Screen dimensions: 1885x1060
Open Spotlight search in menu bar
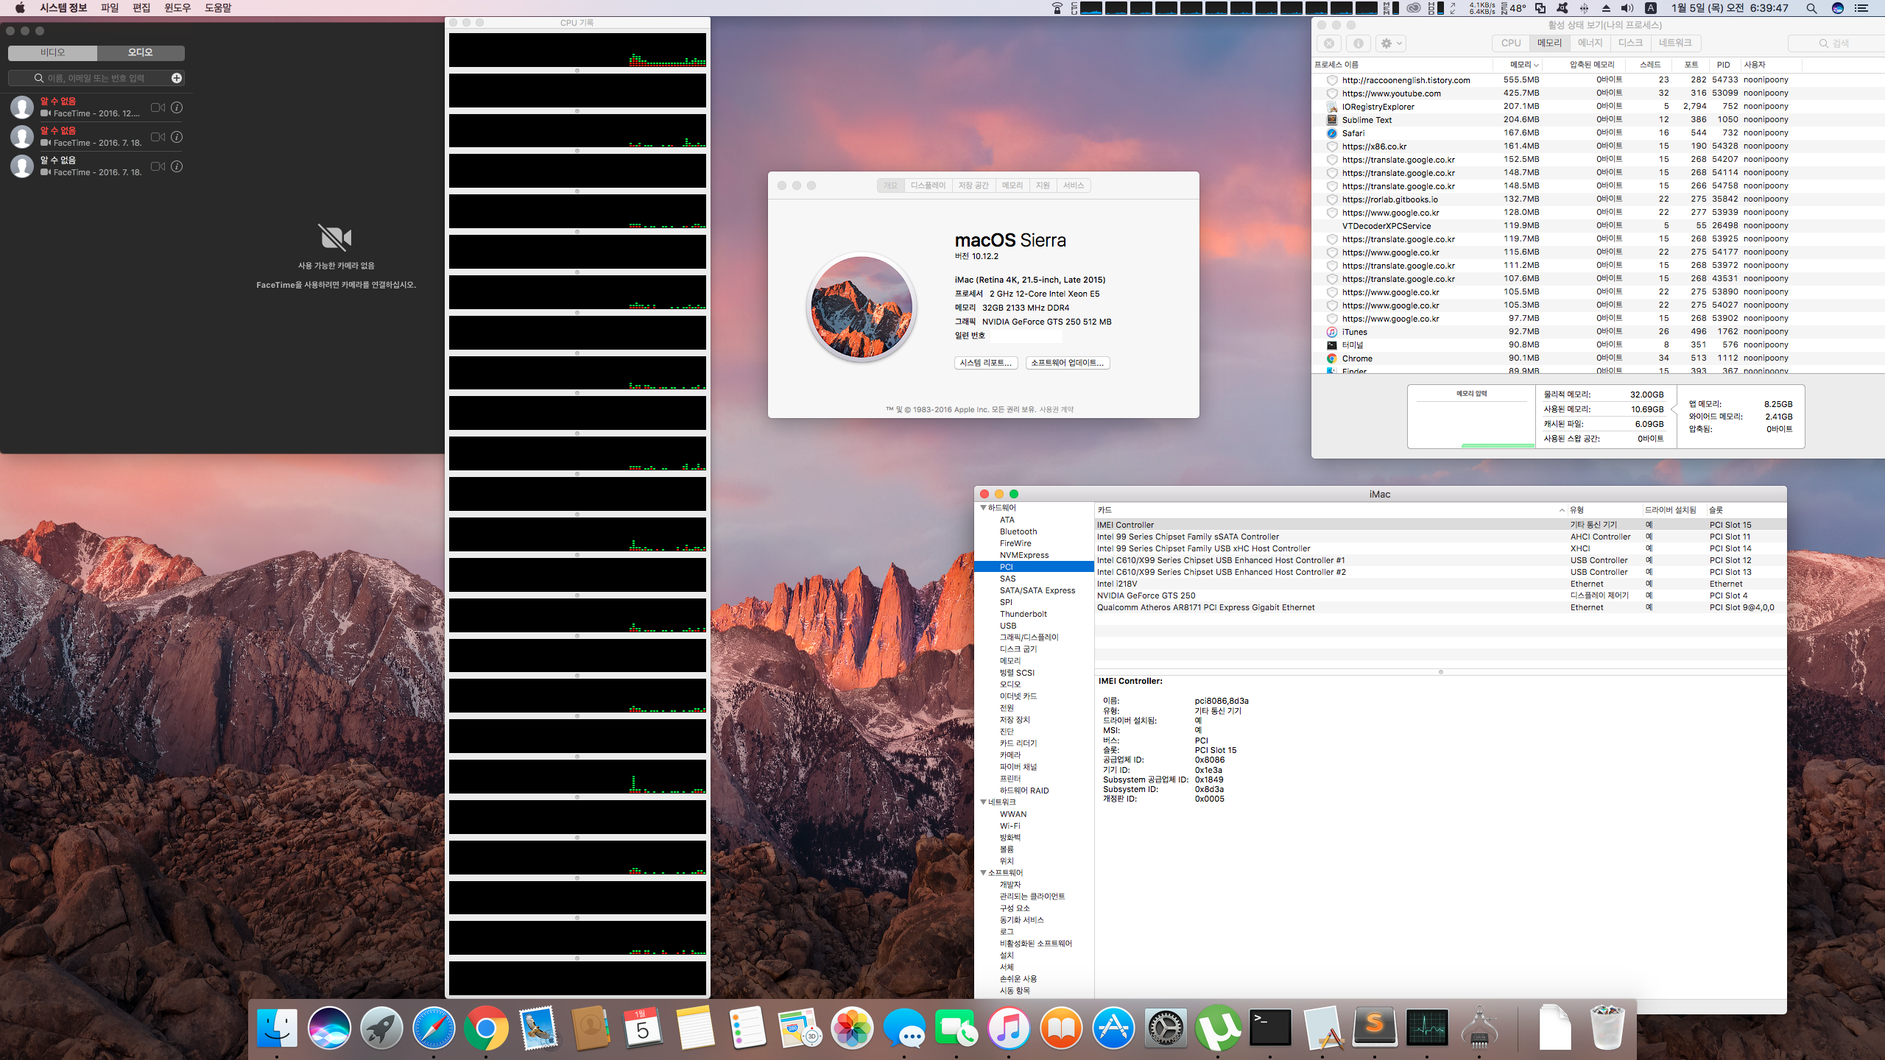(1811, 8)
